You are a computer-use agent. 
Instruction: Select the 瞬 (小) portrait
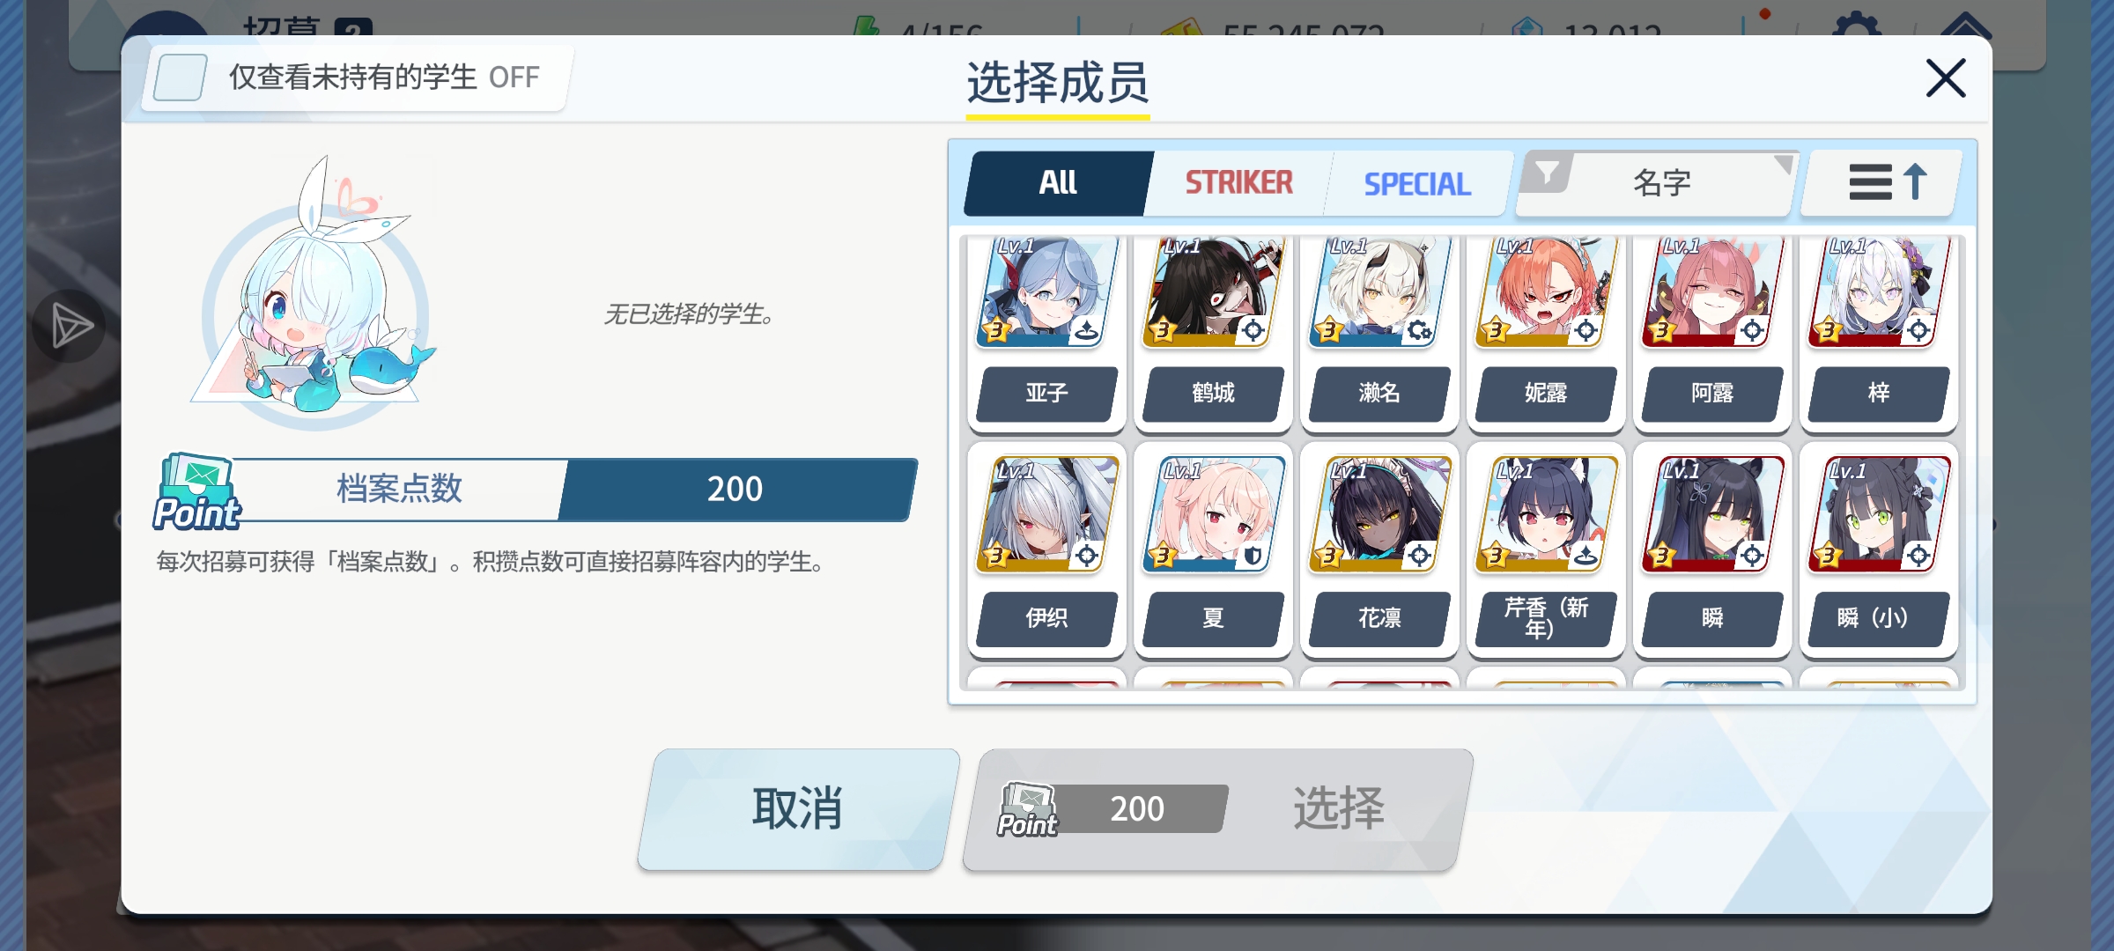1879,515
